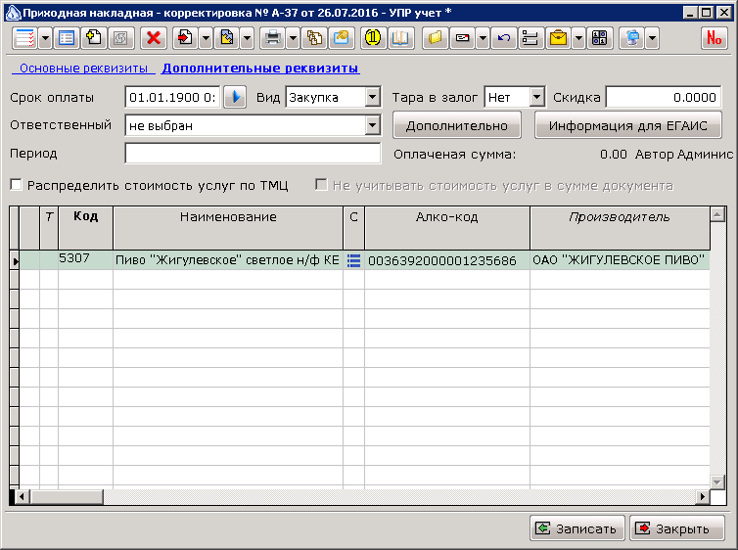
Task: Click the Наименование column header
Action: pos(228,228)
